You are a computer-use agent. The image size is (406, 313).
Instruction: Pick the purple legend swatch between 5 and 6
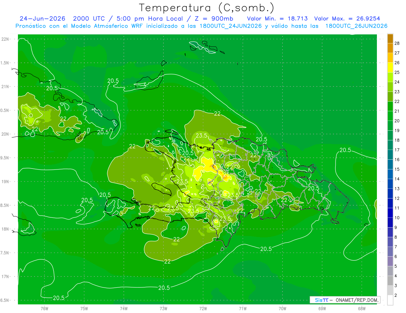(x=390, y=261)
